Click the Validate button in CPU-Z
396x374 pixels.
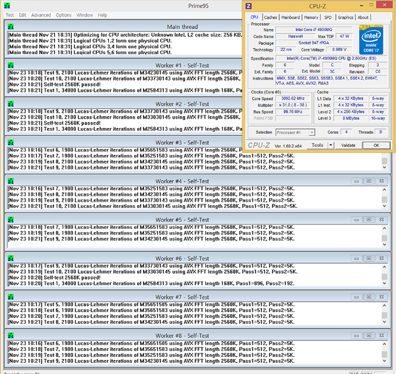(x=348, y=145)
